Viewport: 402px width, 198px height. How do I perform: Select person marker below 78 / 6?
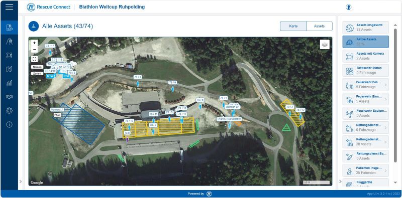pos(200,106)
